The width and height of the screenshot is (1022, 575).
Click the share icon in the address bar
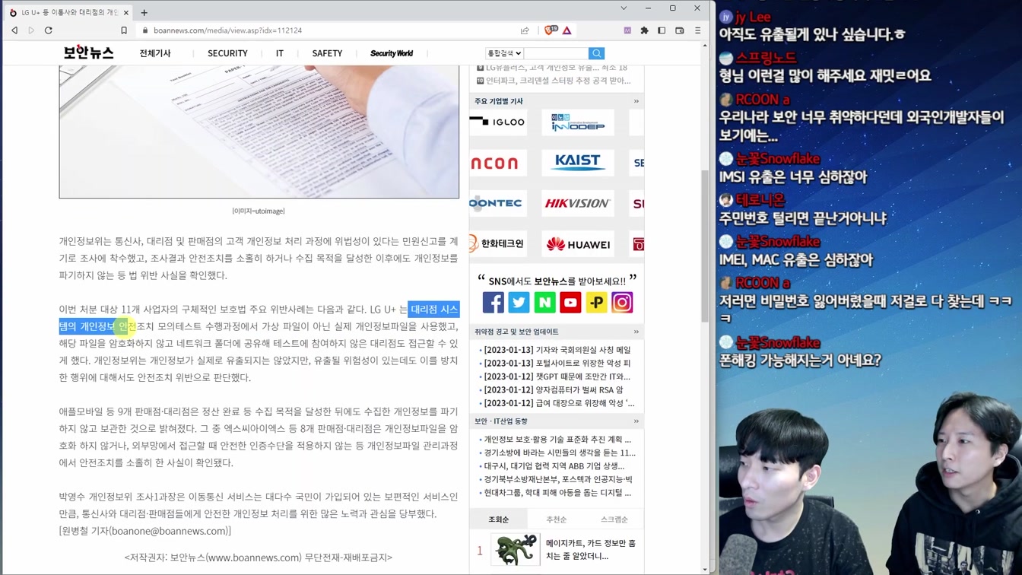(x=525, y=30)
